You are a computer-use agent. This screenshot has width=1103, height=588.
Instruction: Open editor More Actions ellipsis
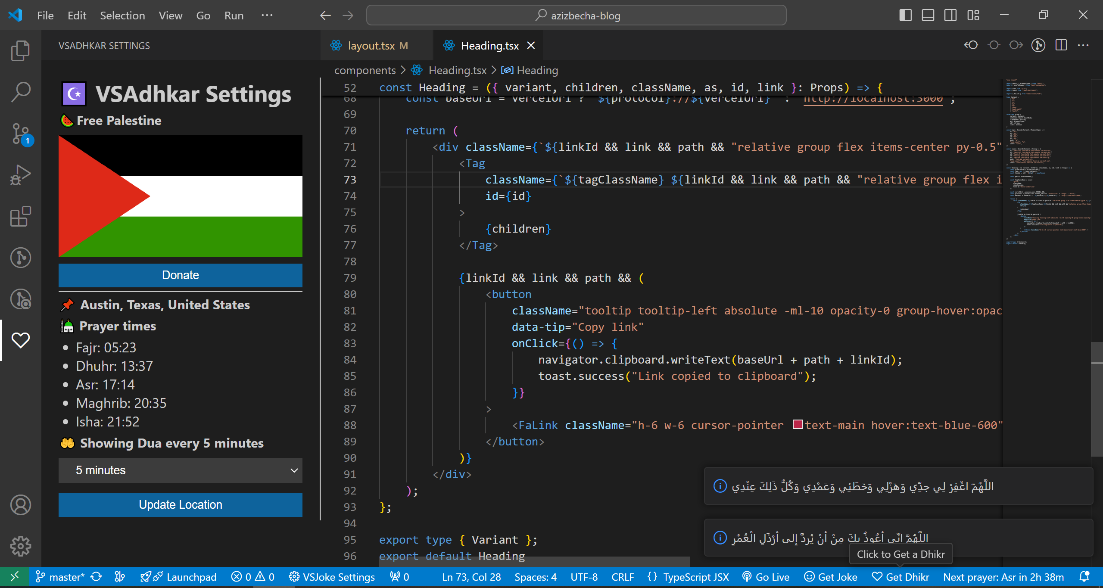click(x=1083, y=45)
